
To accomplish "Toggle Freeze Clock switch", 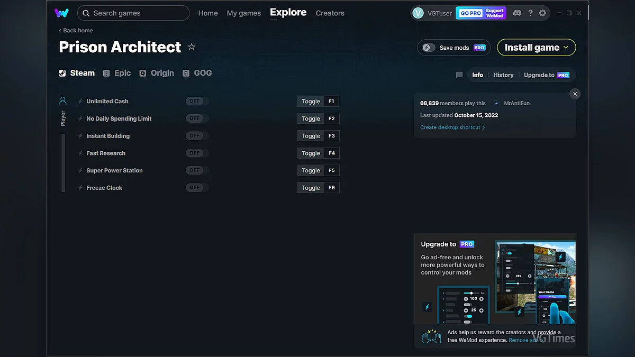I will click(197, 188).
